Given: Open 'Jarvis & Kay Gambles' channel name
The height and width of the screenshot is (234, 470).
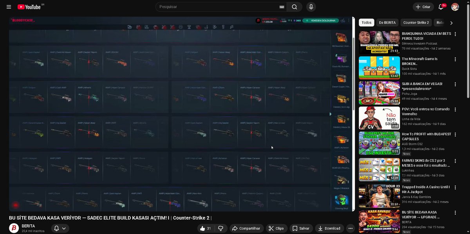Looking at the screenshot, I should 416,197.
